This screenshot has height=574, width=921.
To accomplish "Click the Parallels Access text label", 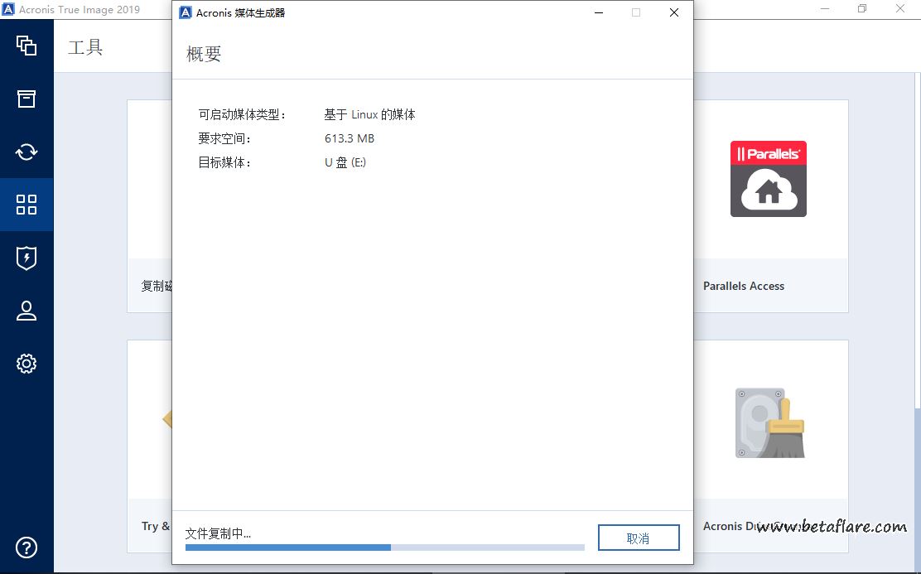I will pos(743,286).
